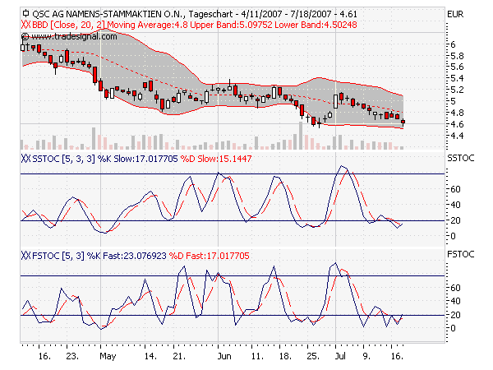Click the tallest volume bar near 25. June

click(301, 136)
